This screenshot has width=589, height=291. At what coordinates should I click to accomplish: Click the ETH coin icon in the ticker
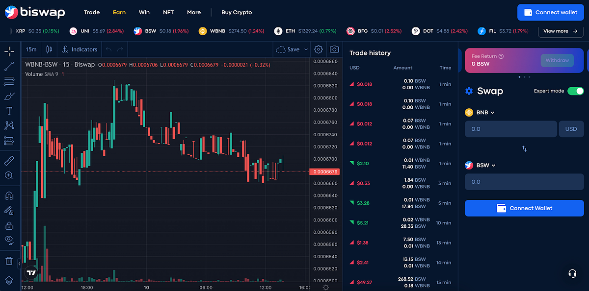278,31
